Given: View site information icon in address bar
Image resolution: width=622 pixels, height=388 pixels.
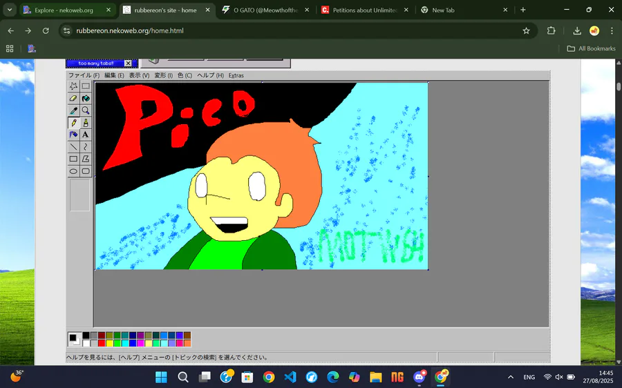Looking at the screenshot, I should (67, 30).
